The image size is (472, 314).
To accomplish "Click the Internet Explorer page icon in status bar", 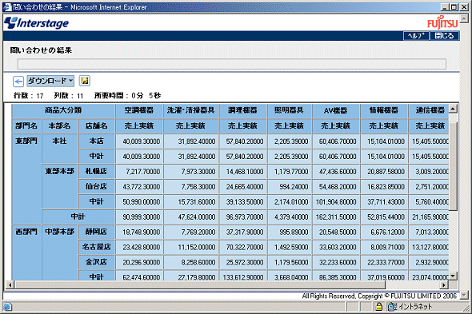I will [7, 307].
